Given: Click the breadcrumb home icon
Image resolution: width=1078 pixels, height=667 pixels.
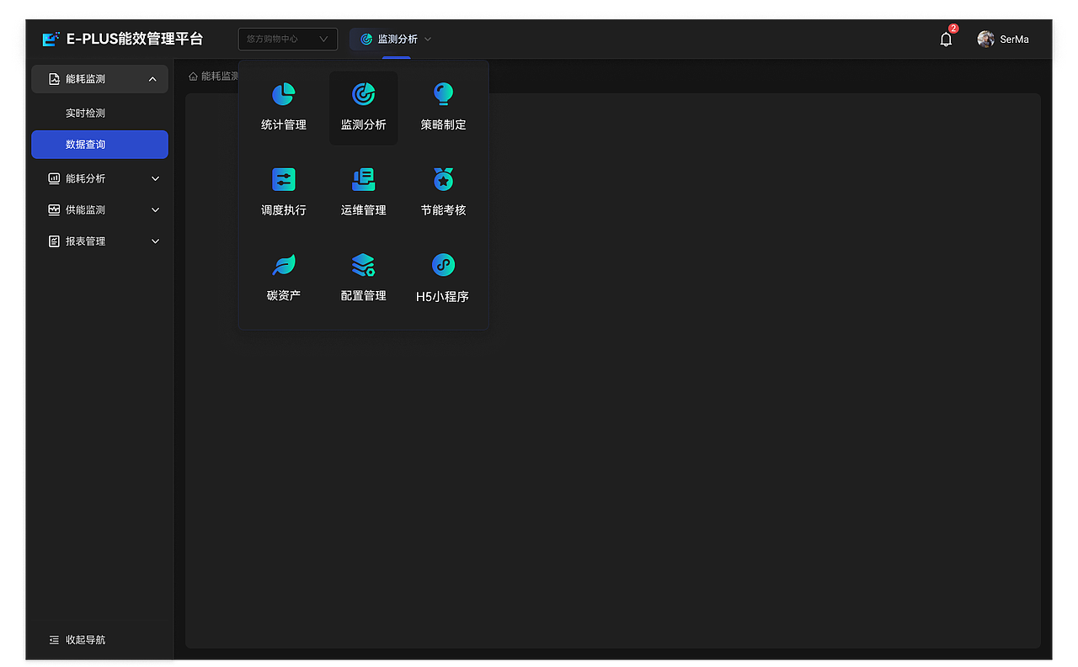Looking at the screenshot, I should [x=193, y=76].
